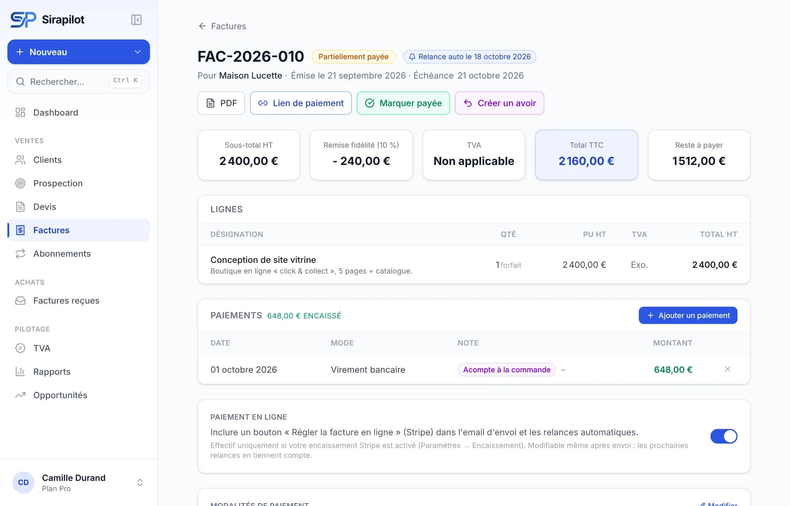Collapse the sidebar panel icon
Image resolution: width=790 pixels, height=506 pixels.
[x=136, y=20]
